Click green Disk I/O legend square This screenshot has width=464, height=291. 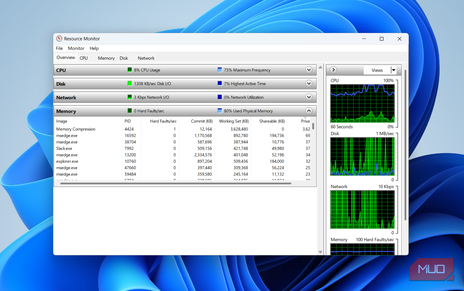130,83
